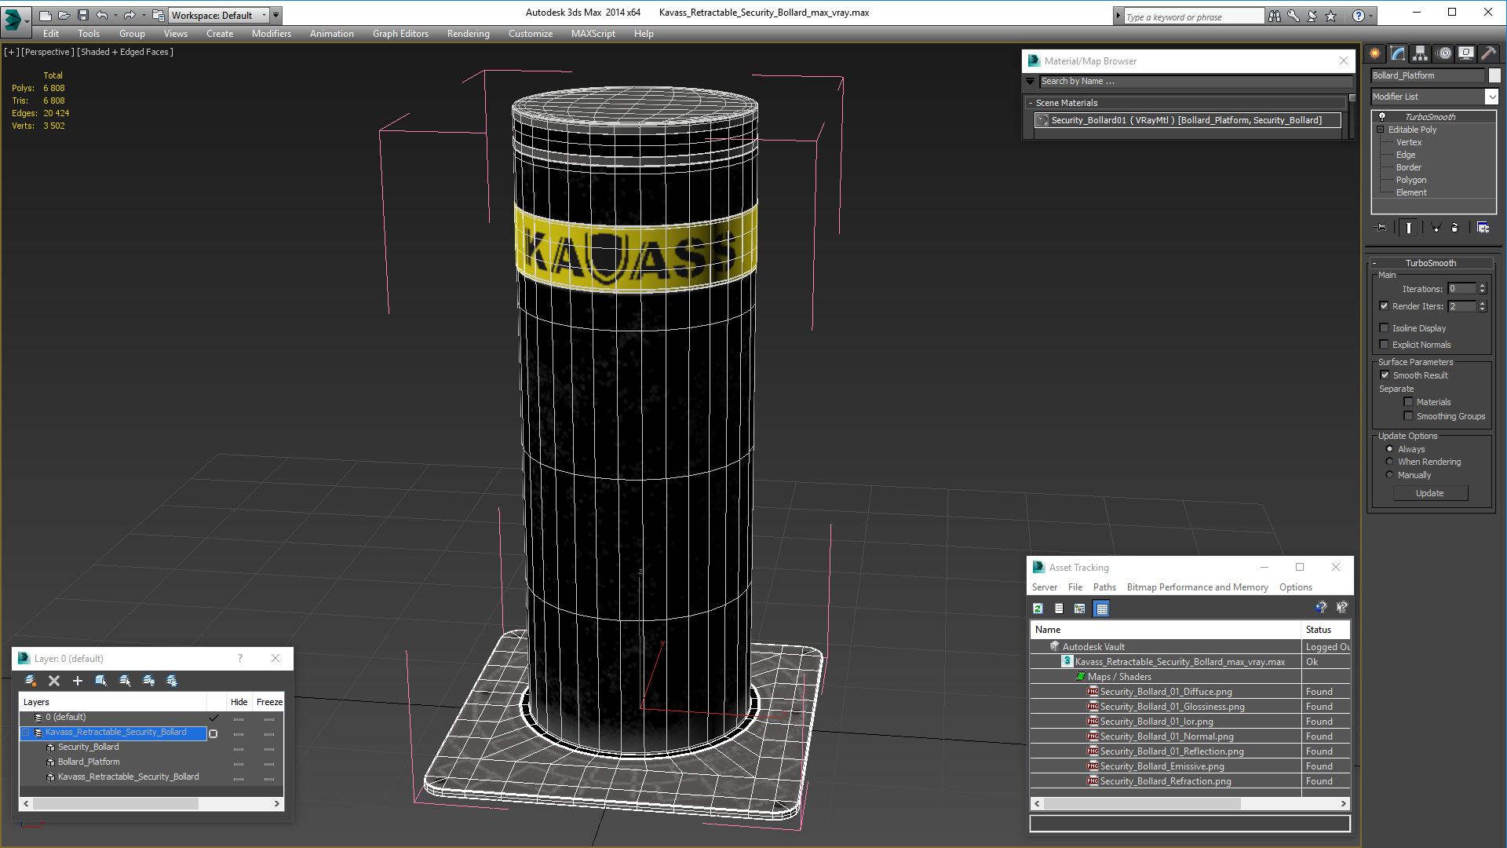
Task: Create new layer in Layer dialog
Action: [31, 681]
